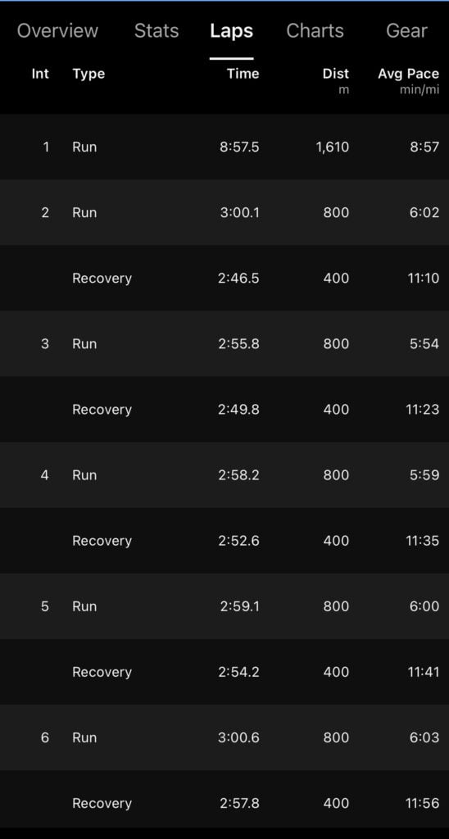Select the Laps tab
Screen dimensions: 449x839
tap(231, 30)
